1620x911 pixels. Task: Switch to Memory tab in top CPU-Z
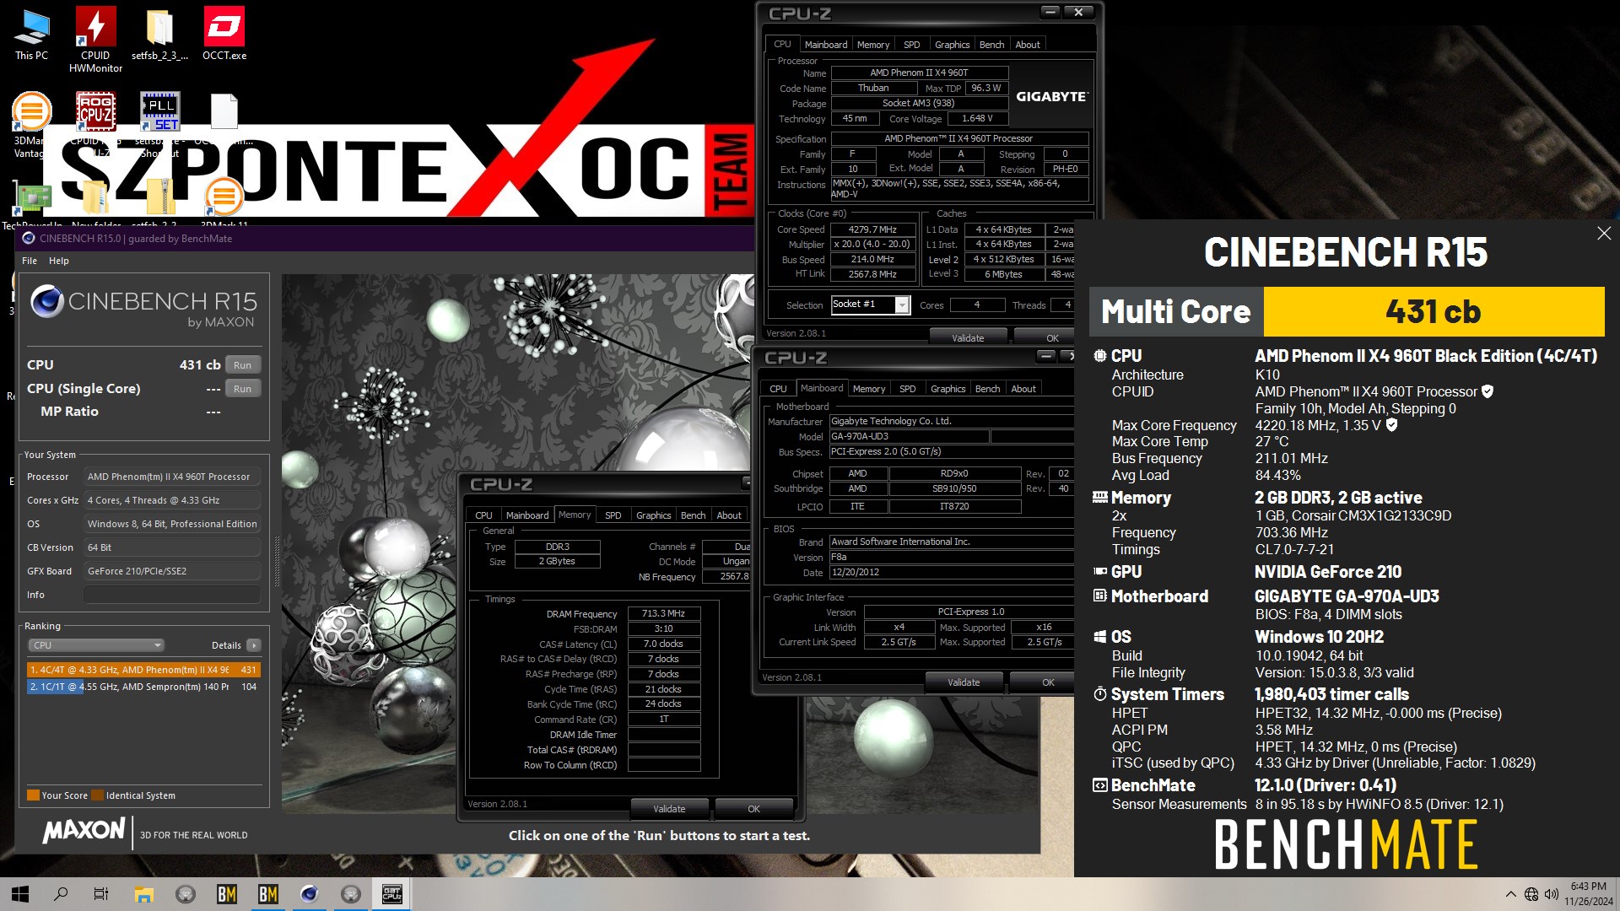(873, 45)
